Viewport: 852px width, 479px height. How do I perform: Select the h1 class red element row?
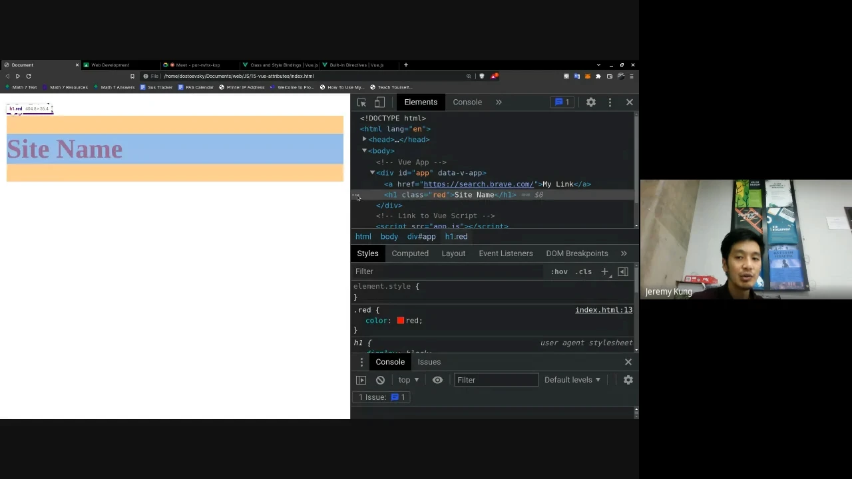click(493, 195)
